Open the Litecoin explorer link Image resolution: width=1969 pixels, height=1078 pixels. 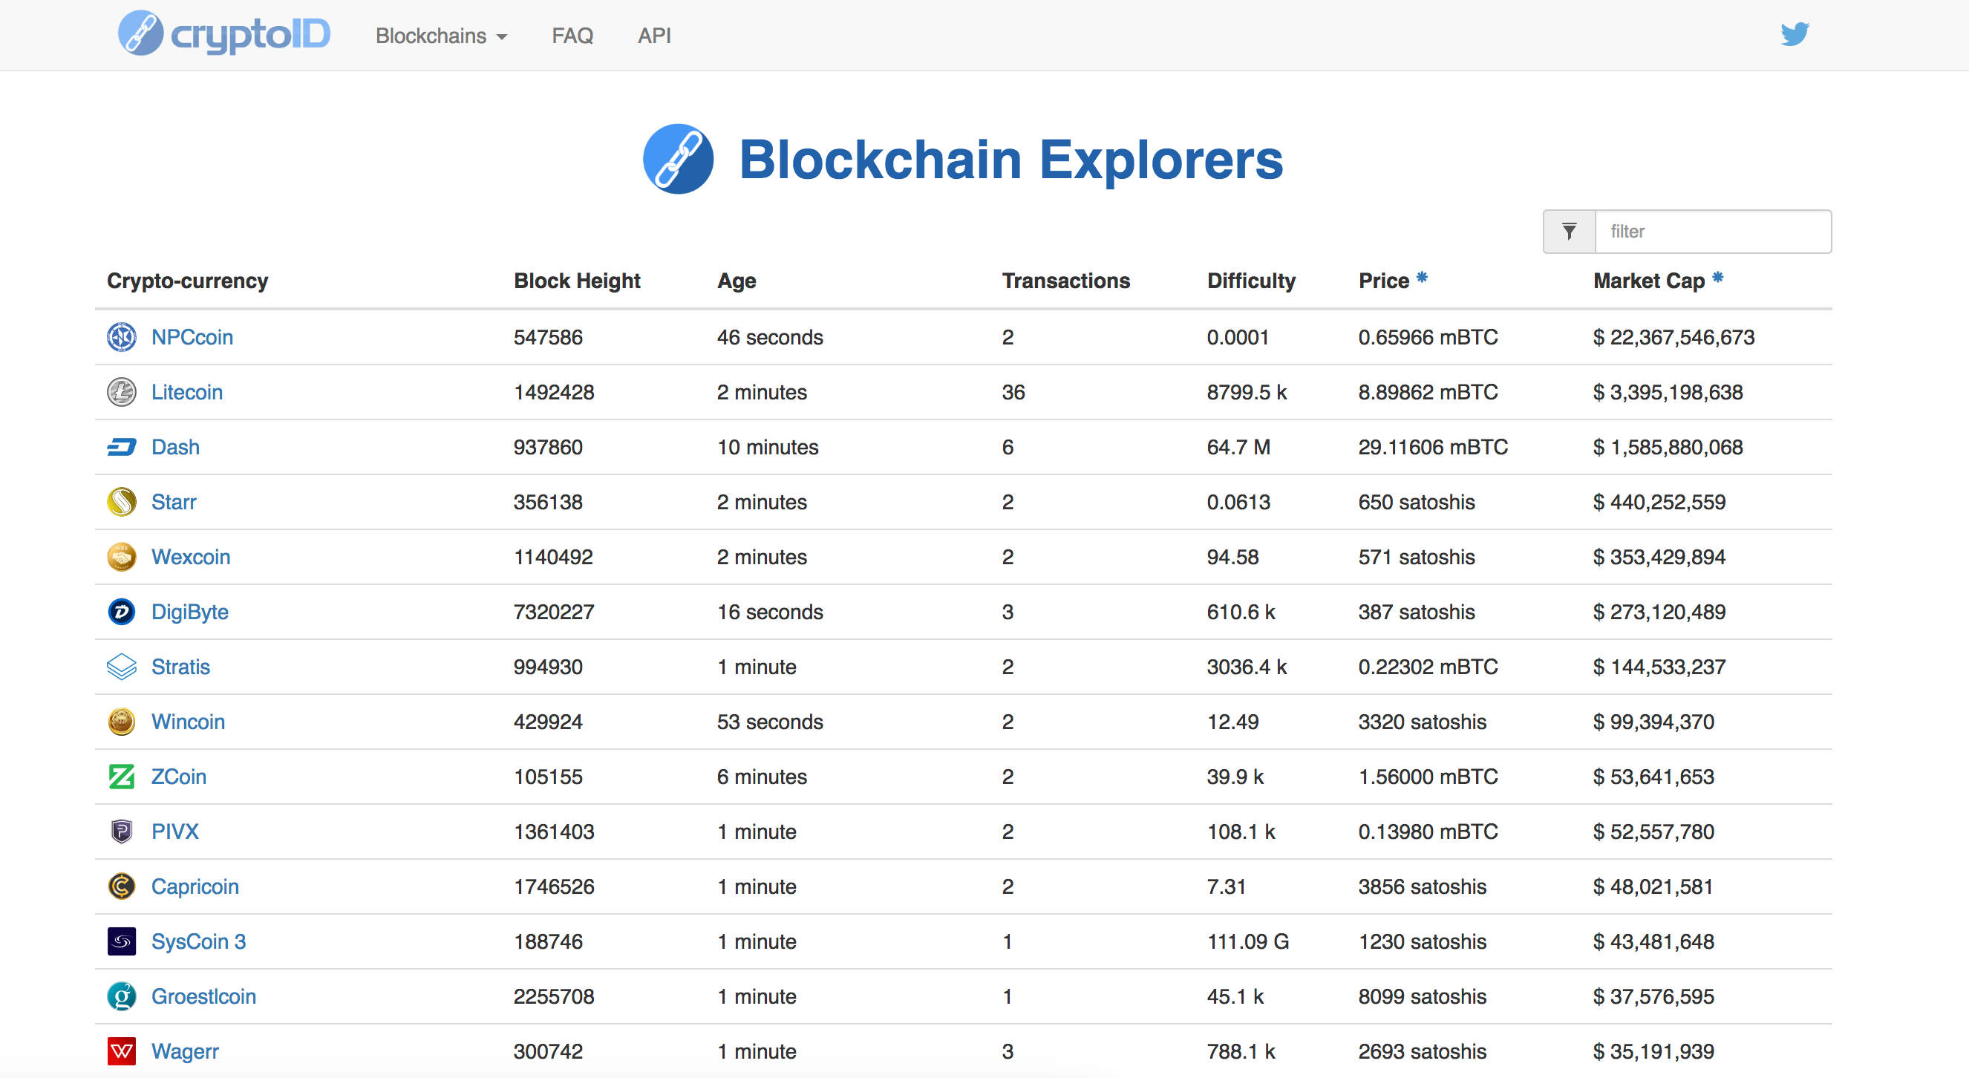click(x=187, y=392)
